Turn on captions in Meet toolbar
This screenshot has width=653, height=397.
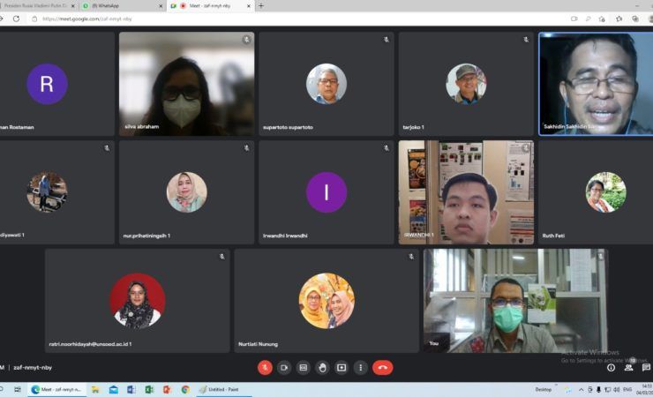coord(304,368)
